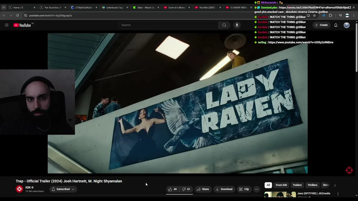Click the YouTube search field
The height and width of the screenshot is (201, 358).
point(169,25)
